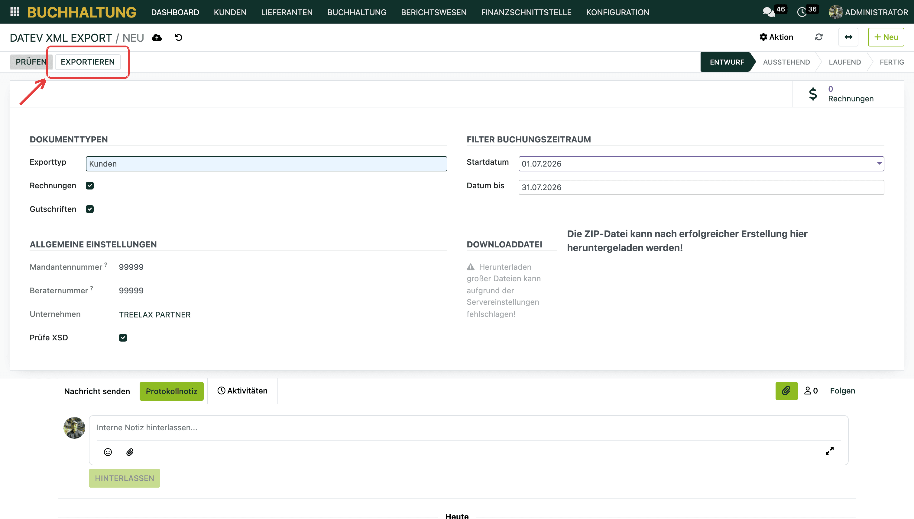Image resolution: width=914 pixels, height=519 pixels.
Task: Click the refresh arrows icon
Action: tap(819, 37)
